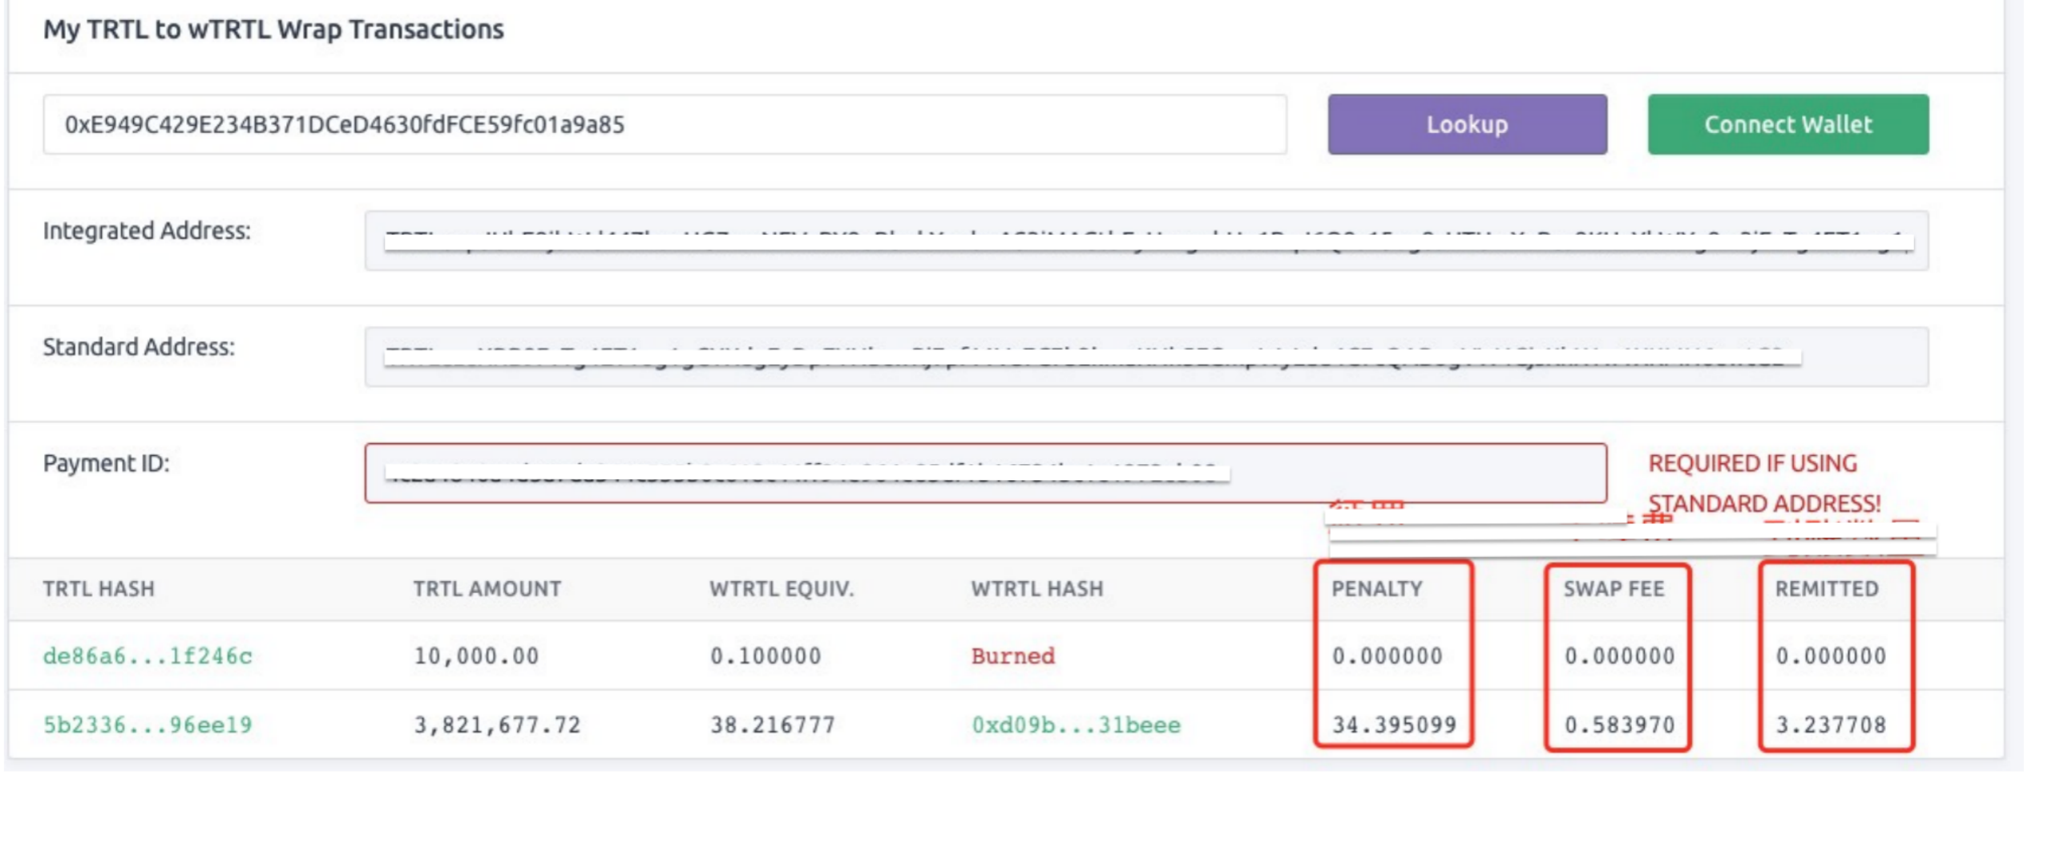Image resolution: width=2052 pixels, height=868 pixels.
Task: Click the red-bordered Payment ID field
Action: 986,473
